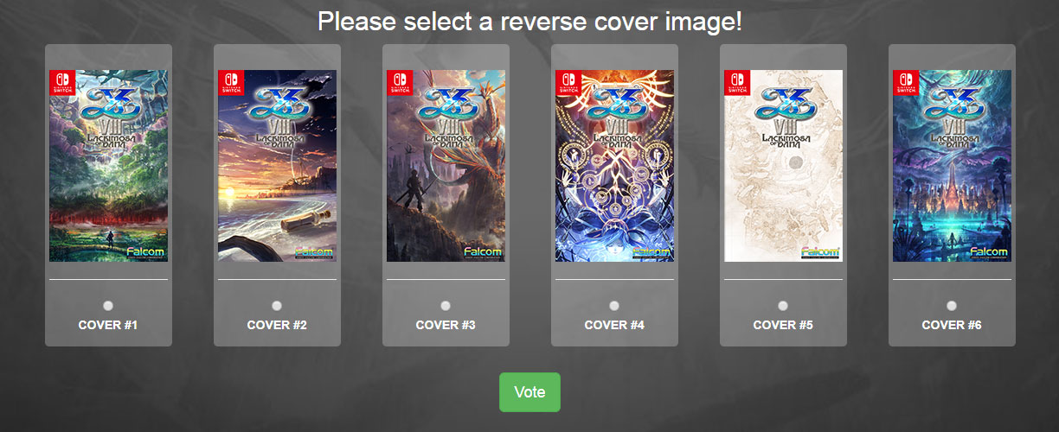1059x432 pixels.
Task: Click the blue glowing temple cover artwork
Action: point(952,166)
